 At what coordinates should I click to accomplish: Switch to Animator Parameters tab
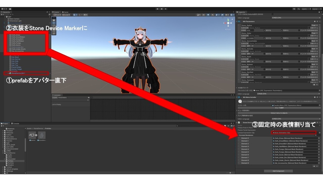pos(62,98)
